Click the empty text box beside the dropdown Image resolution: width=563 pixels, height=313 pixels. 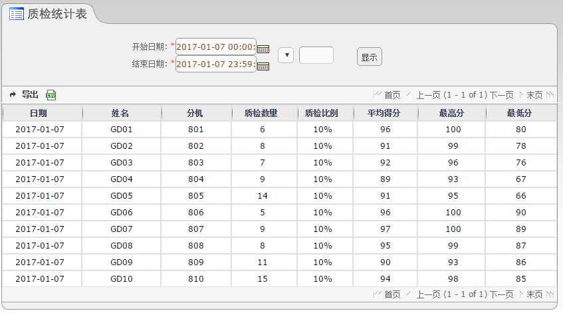(316, 56)
